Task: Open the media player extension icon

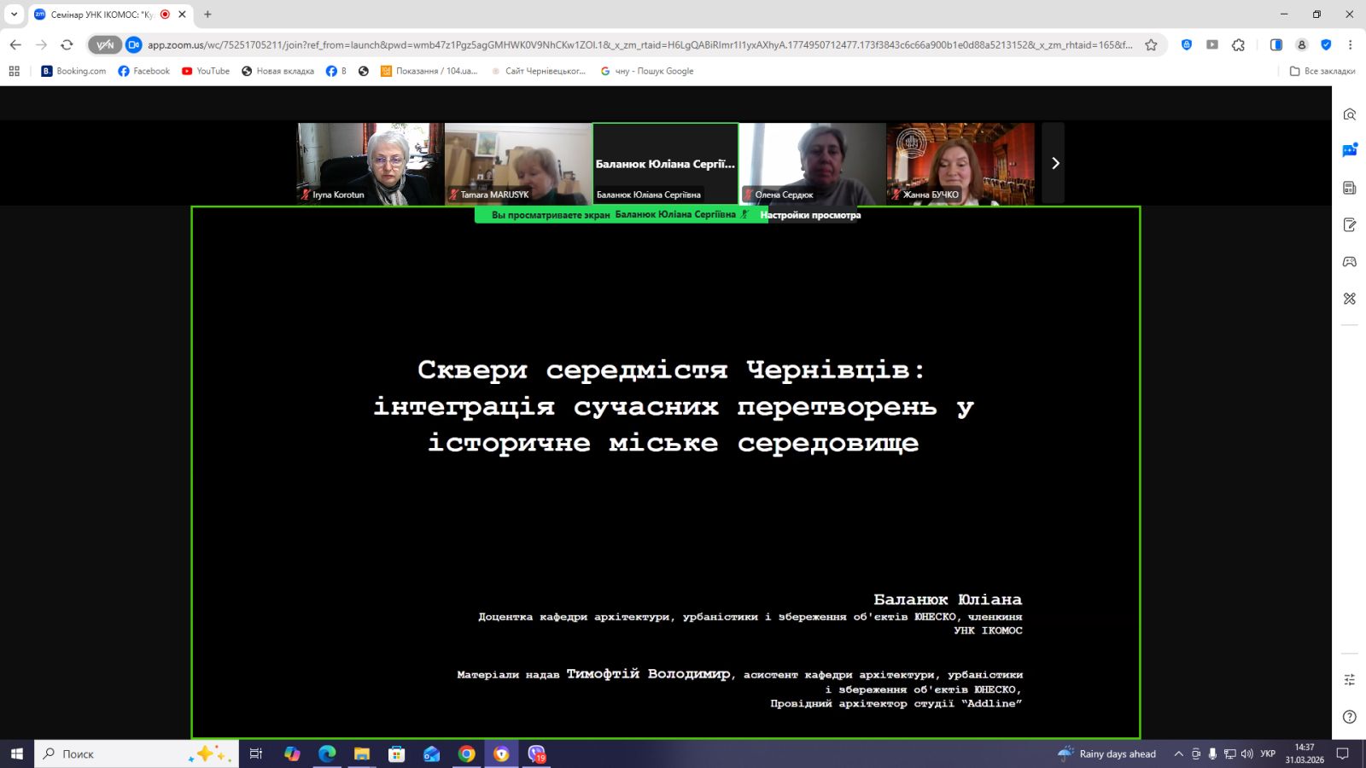Action: tap(1212, 45)
